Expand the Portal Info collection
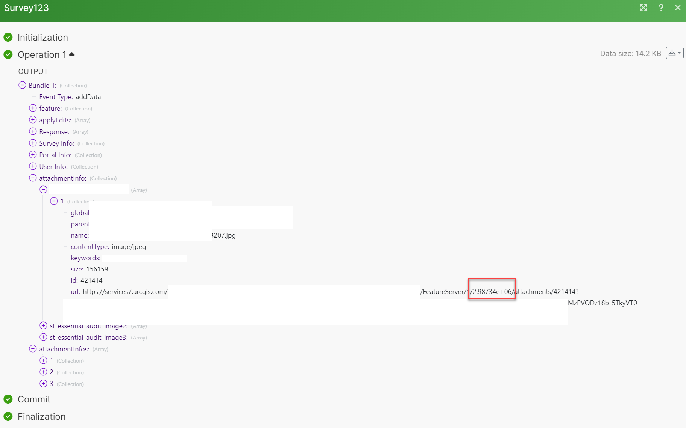The image size is (686, 428). pyautogui.click(x=32, y=155)
